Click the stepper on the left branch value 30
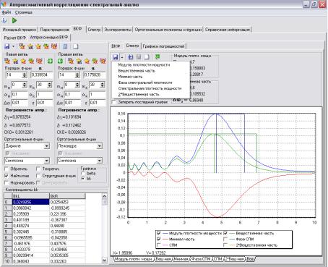 pyautogui.click(x=49, y=85)
